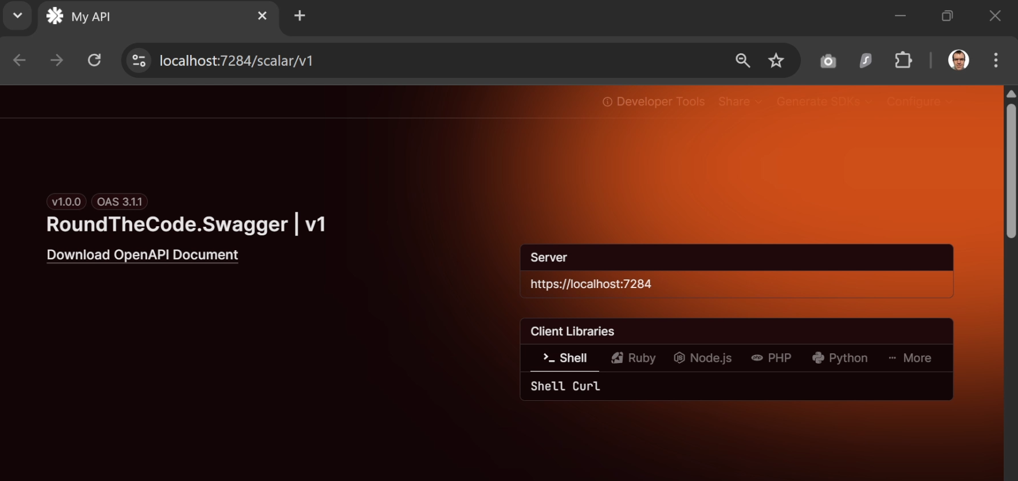Click the Server panel header

(737, 258)
